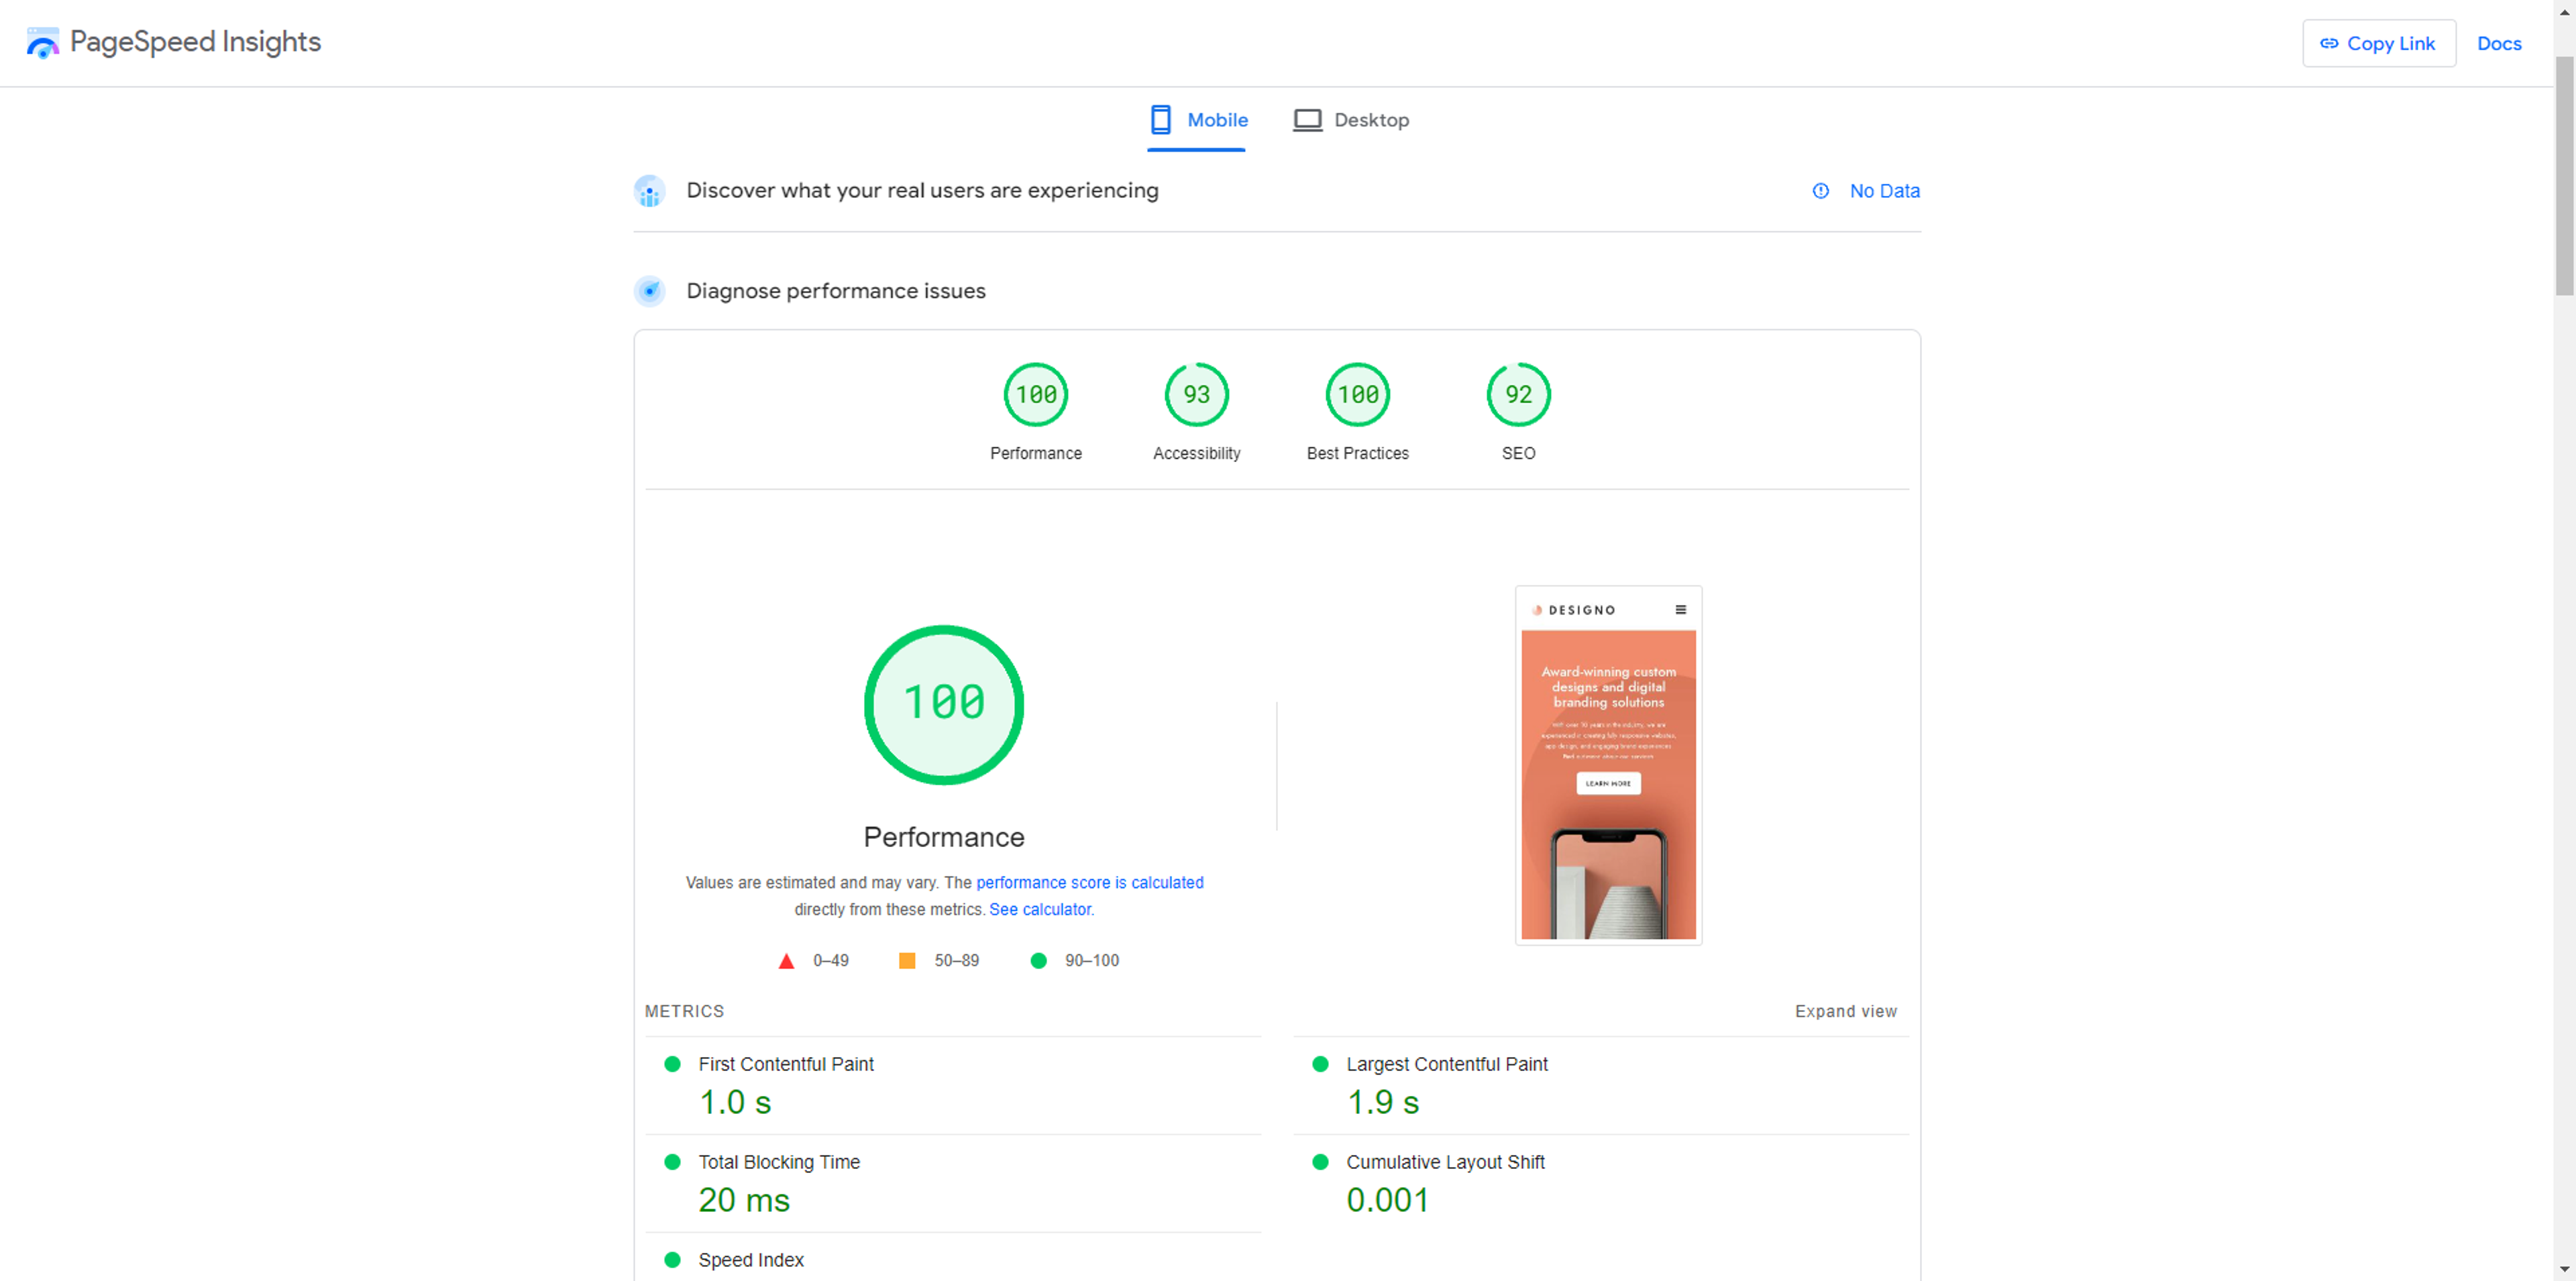Expand view of the metrics section
The height and width of the screenshot is (1281, 2576).
coord(1845,1011)
